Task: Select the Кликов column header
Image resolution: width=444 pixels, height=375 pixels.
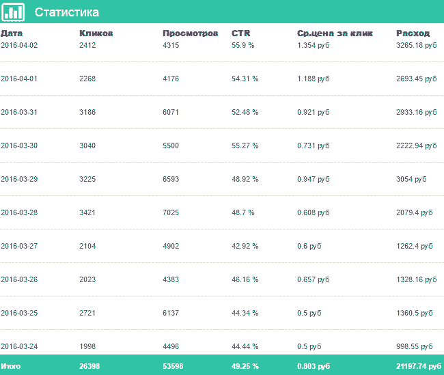Action: (96, 33)
